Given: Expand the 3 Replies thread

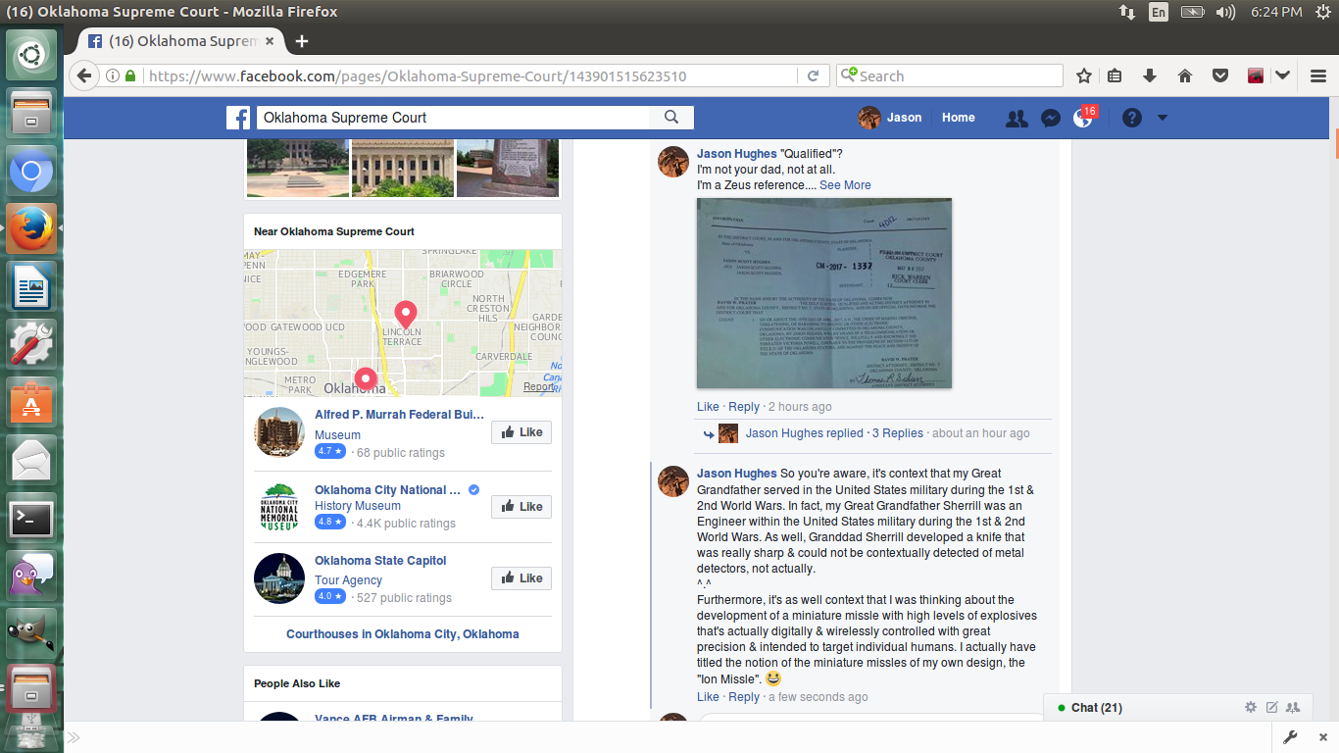Looking at the screenshot, I should [x=898, y=433].
